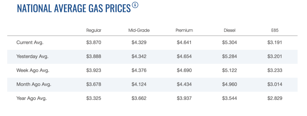
Task: Click current E85 price $3.191
Action: [x=275, y=43]
